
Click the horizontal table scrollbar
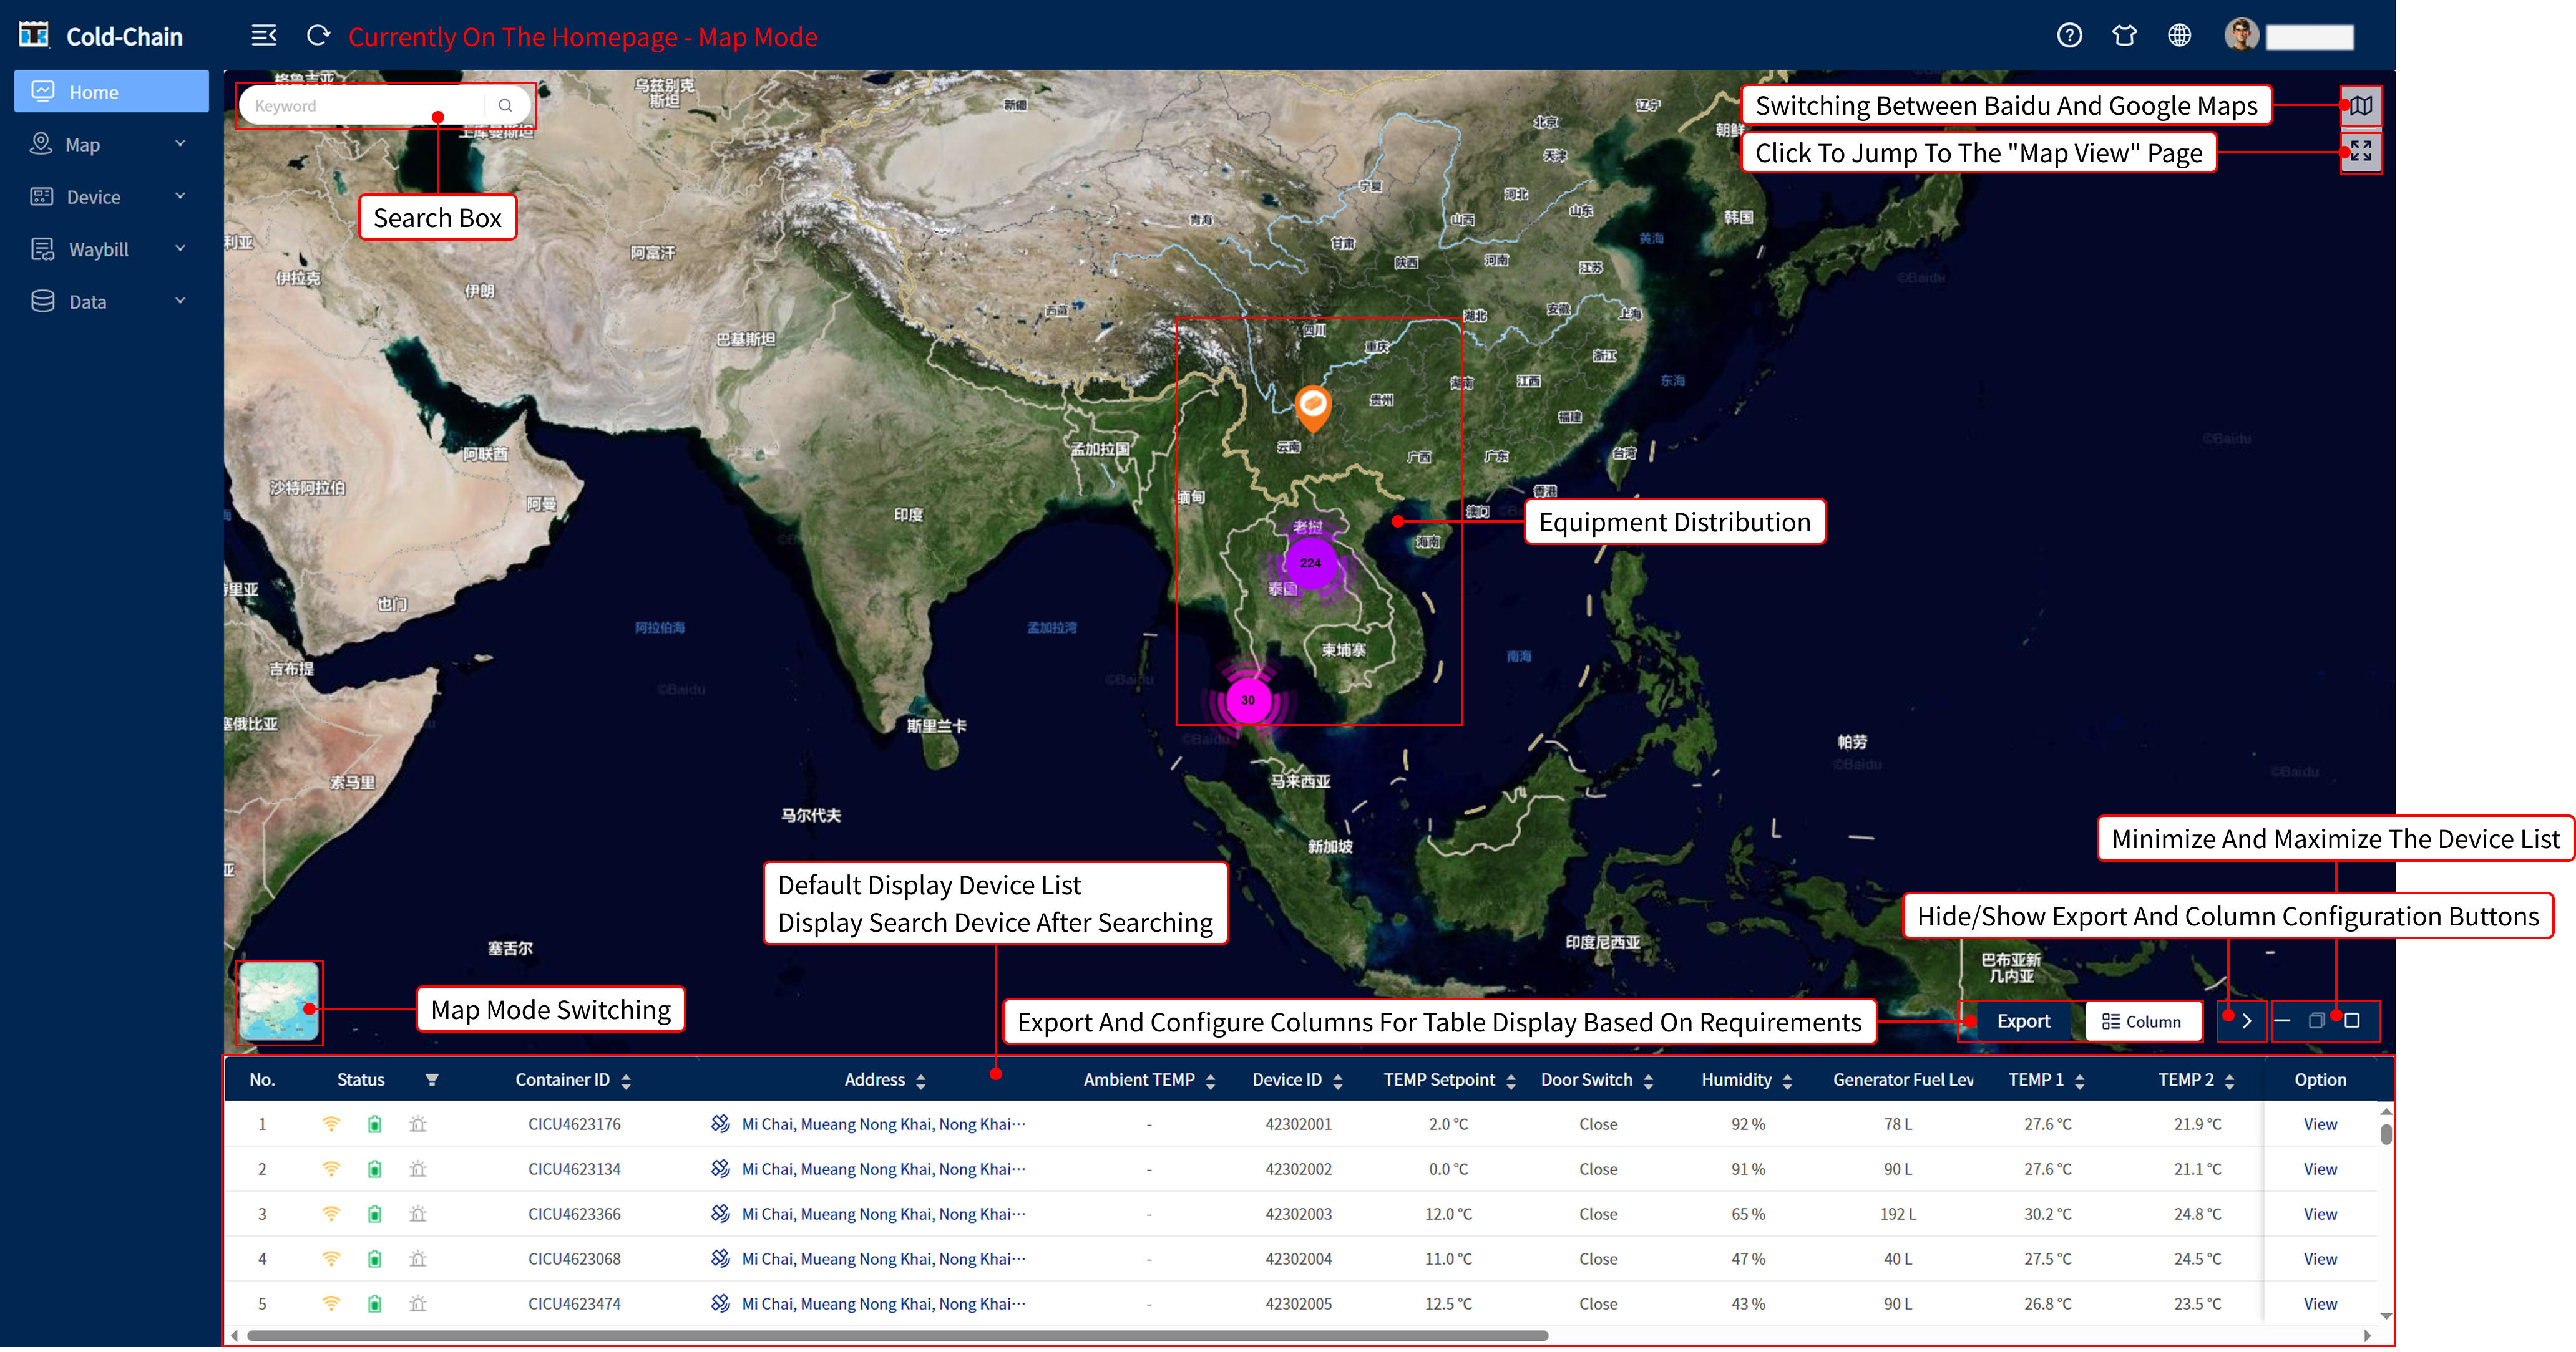(x=897, y=1335)
